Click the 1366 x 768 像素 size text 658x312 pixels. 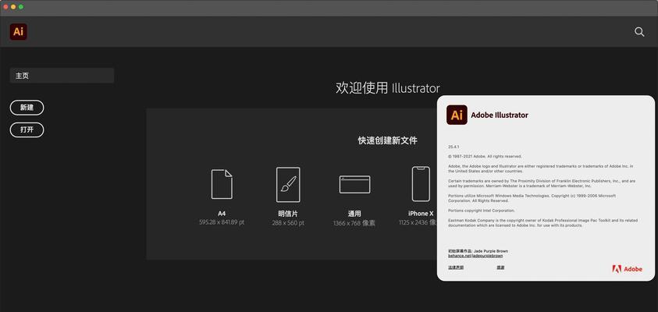354,223
